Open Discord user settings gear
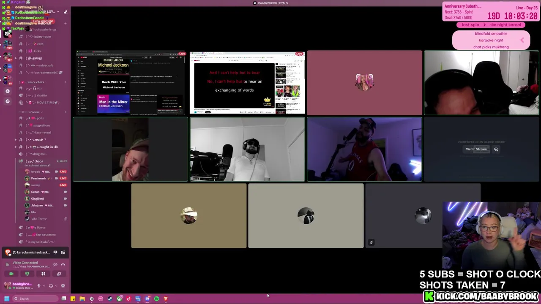The height and width of the screenshot is (304, 541). tap(63, 286)
